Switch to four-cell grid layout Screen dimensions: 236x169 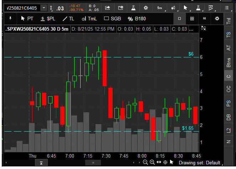pos(192,19)
